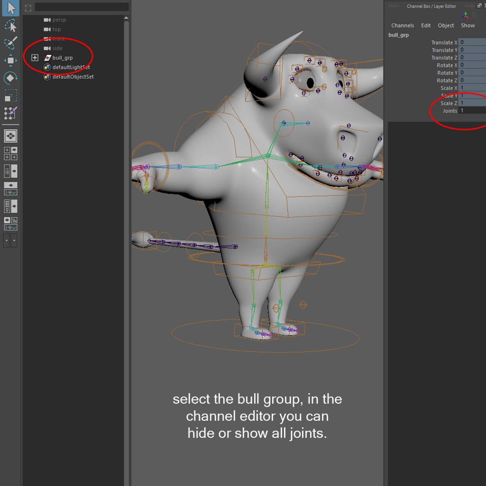Image resolution: width=486 pixels, height=486 pixels.
Task: Select the persp camera in Outliner
Action: point(59,20)
